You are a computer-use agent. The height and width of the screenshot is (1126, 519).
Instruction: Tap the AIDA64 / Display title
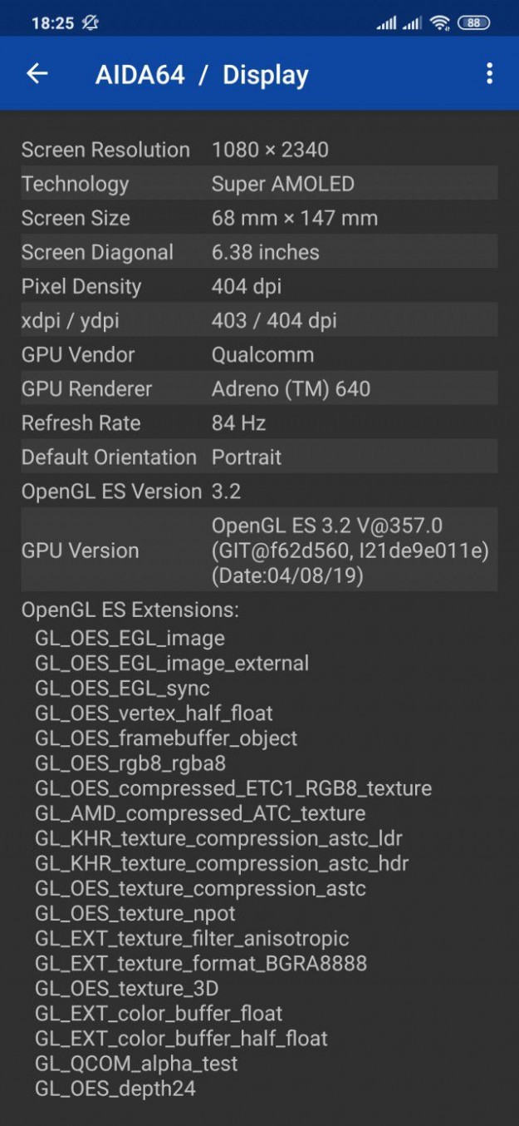pyautogui.click(x=202, y=75)
